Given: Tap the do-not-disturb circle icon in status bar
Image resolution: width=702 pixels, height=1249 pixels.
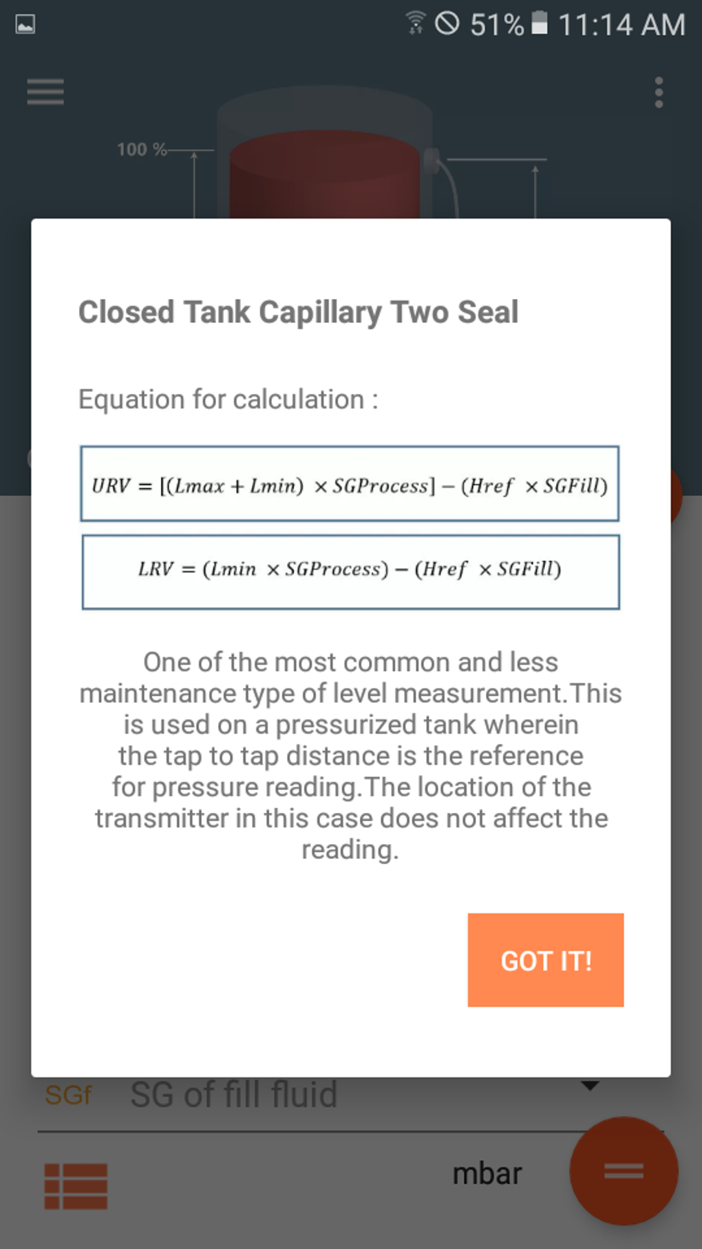Looking at the screenshot, I should pyautogui.click(x=447, y=23).
